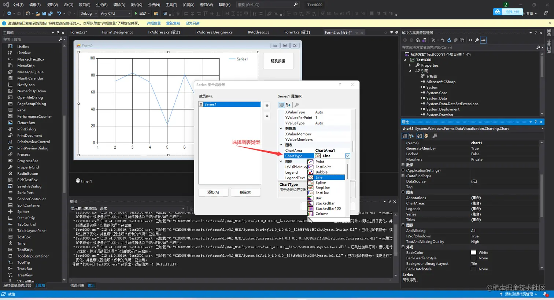The image size is (554, 300).
Task: Open the 调试(D) menu
Action: 119,5
